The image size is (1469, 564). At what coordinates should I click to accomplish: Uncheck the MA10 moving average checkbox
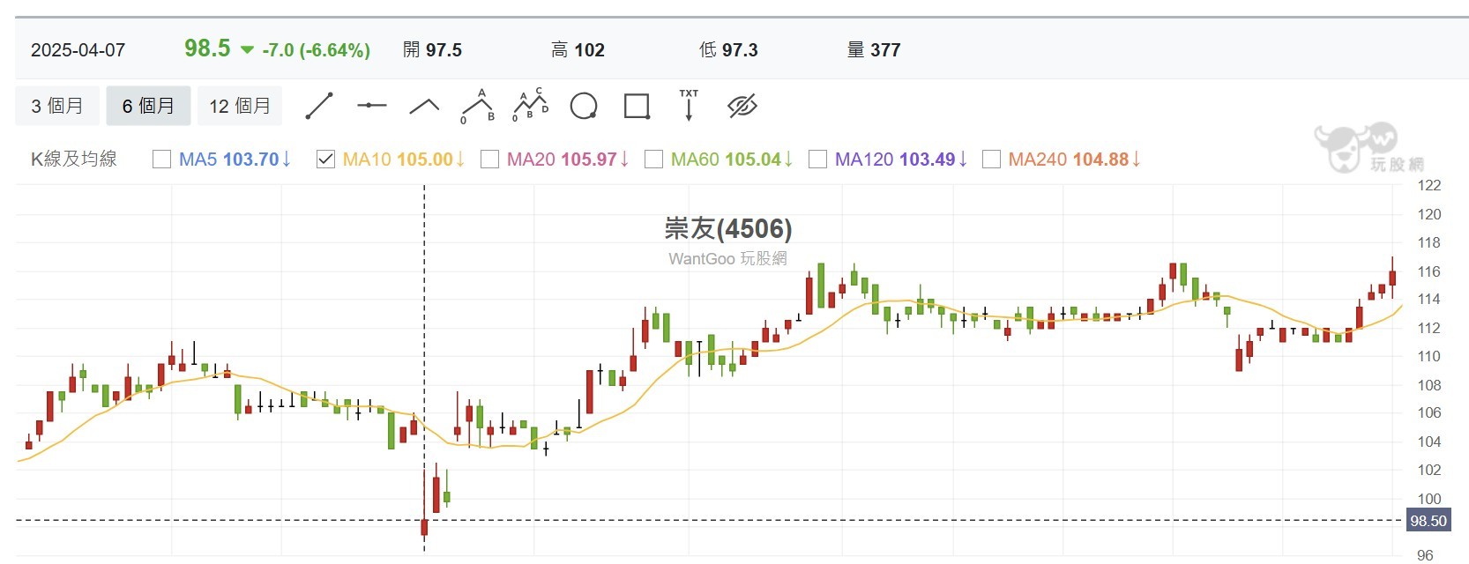click(325, 160)
